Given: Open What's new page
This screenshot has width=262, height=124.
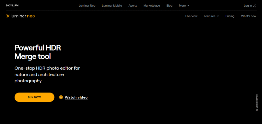Looking at the screenshot, I should click(248, 16).
